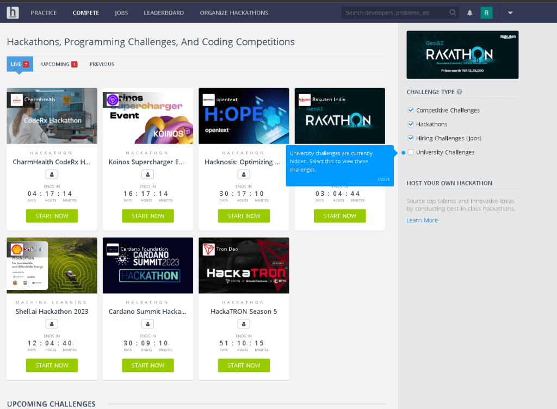This screenshot has width=557, height=409.
Task: Enable University Challenges filter
Action: pos(411,152)
